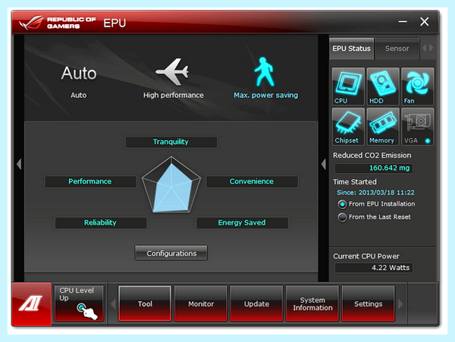
Task: Collapse the left side panel arrow
Action: [x=19, y=165]
